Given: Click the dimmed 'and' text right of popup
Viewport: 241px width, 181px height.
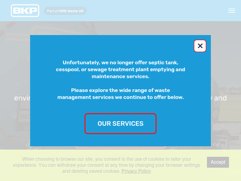Looking at the screenshot, I should pyautogui.click(x=220, y=98).
